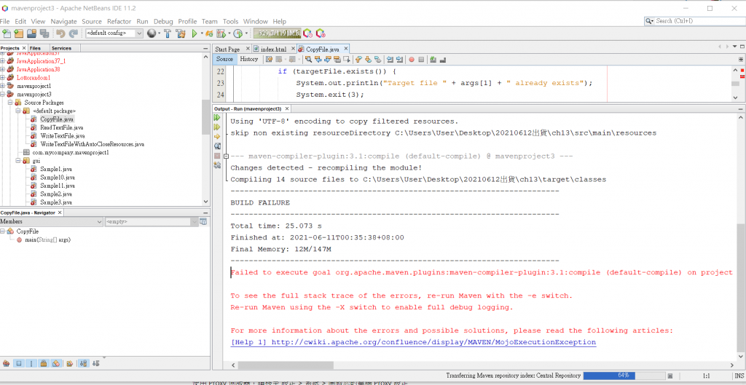The width and height of the screenshot is (746, 385).
Task: Click Shift Line Left icon
Action: click(x=390, y=60)
